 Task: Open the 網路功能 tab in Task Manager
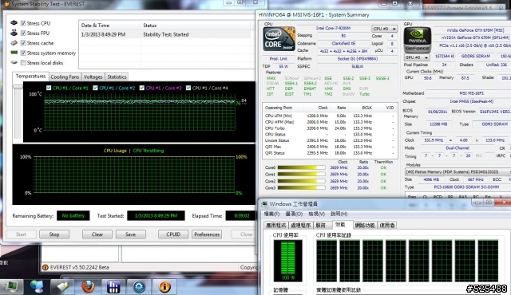(x=364, y=225)
